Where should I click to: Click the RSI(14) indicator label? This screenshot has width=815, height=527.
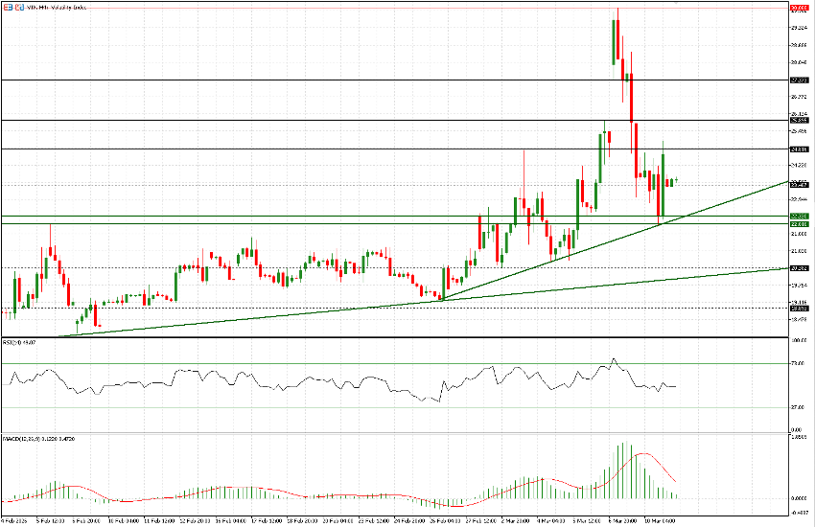[19, 341]
